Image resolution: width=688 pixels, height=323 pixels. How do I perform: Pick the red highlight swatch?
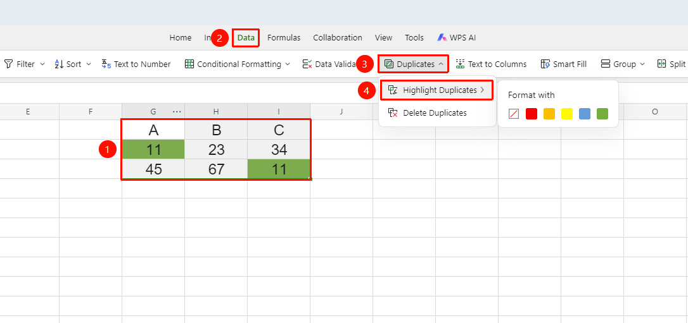click(x=532, y=114)
